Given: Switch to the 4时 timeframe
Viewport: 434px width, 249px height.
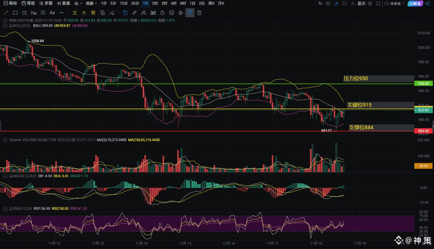Looking at the screenshot, I should point(174,3).
